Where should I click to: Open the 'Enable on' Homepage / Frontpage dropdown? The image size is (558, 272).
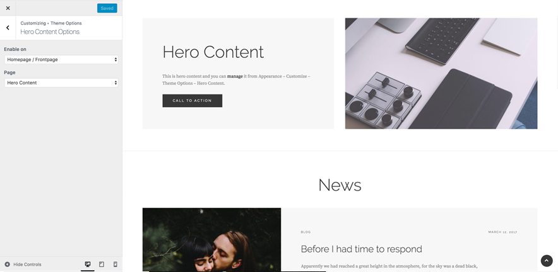(61, 60)
